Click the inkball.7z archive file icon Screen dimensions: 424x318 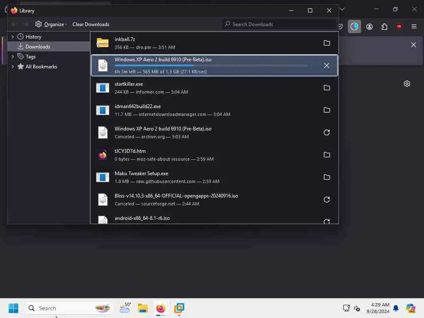coord(103,43)
